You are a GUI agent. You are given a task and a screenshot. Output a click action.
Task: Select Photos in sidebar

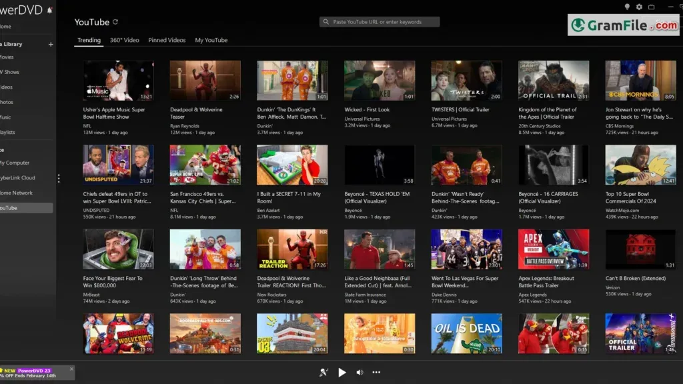[7, 102]
